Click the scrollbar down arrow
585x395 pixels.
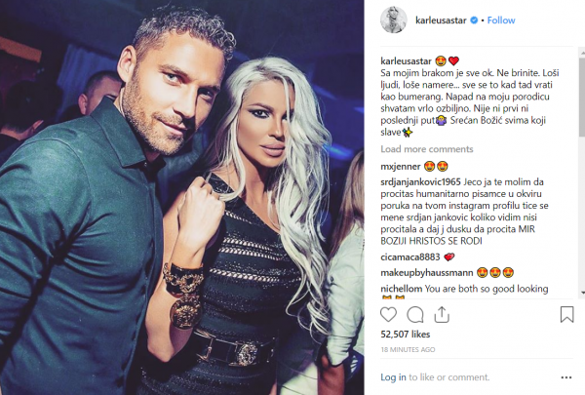(x=582, y=293)
